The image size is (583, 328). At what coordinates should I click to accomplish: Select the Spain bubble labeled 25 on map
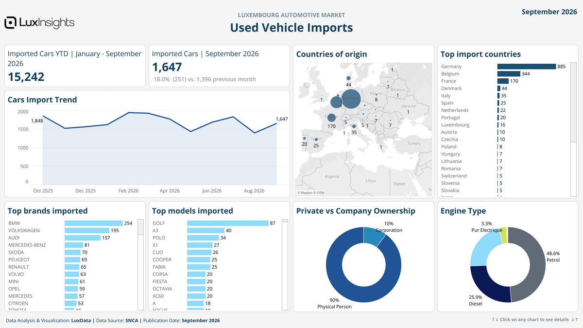[315, 140]
